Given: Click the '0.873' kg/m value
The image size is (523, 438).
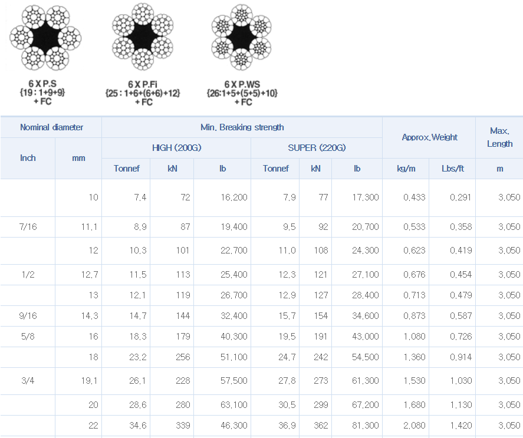Looking at the screenshot, I should 415,315.
